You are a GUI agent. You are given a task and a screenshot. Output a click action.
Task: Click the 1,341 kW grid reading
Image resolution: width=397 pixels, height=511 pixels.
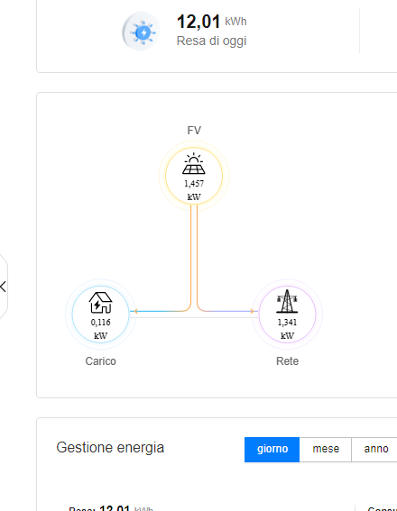click(287, 329)
